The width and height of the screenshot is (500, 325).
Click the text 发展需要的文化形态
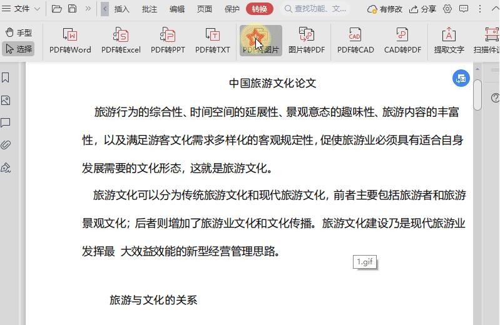click(x=131, y=168)
